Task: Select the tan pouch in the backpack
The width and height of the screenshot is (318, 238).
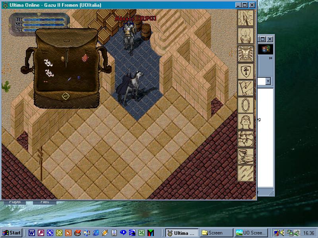Action: click(63, 58)
